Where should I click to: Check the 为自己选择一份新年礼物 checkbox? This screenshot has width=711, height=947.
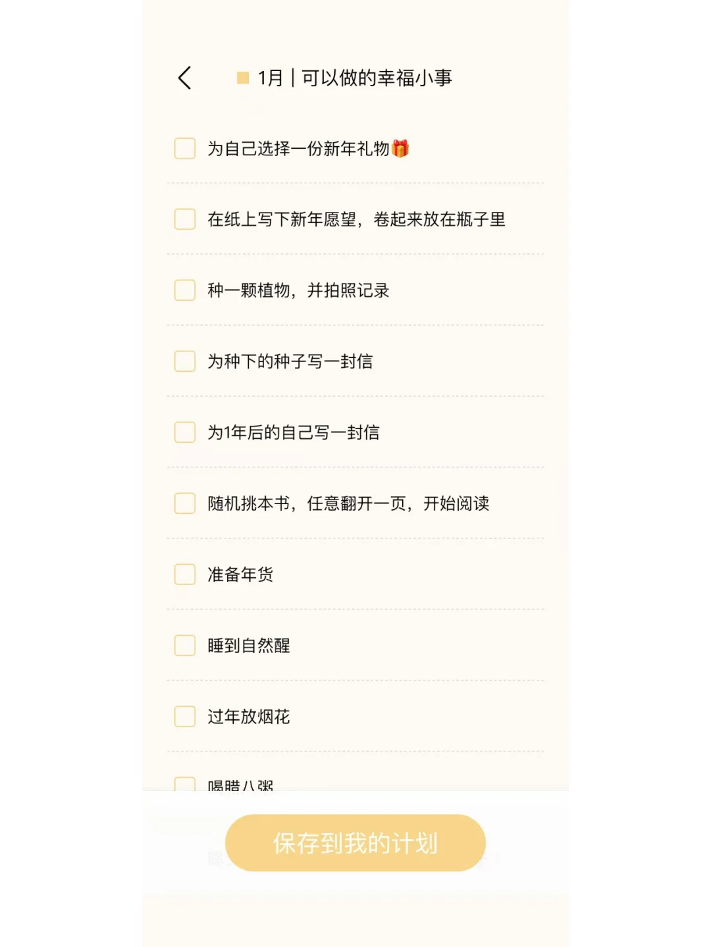point(185,149)
